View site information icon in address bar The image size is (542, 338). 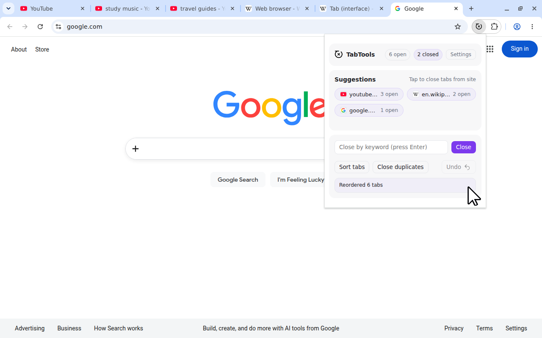point(58,27)
